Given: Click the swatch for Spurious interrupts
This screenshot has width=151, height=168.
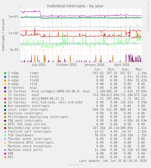Looking at the screenshot, I should (x=5, y=113).
